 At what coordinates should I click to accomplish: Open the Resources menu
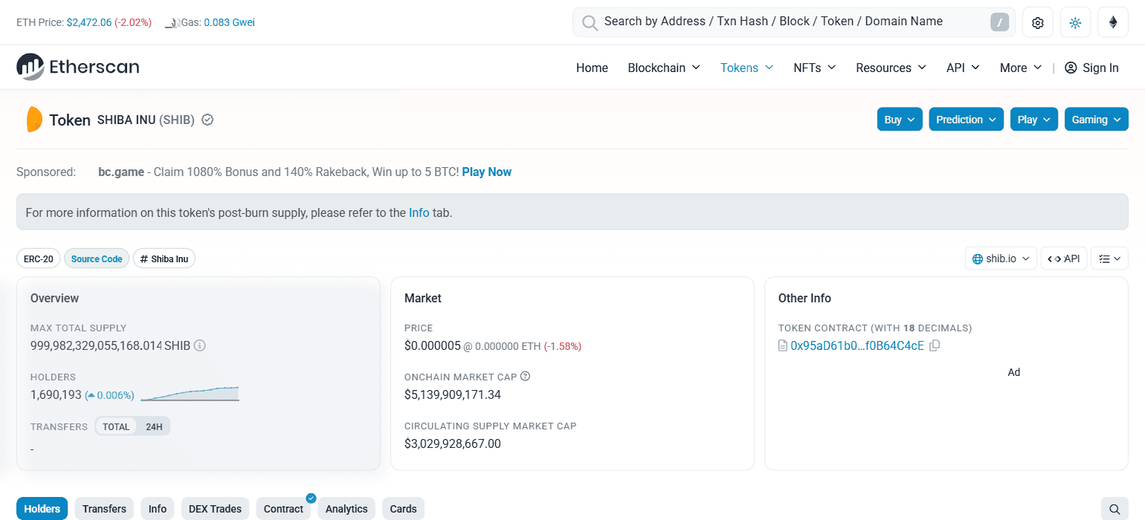[891, 68]
